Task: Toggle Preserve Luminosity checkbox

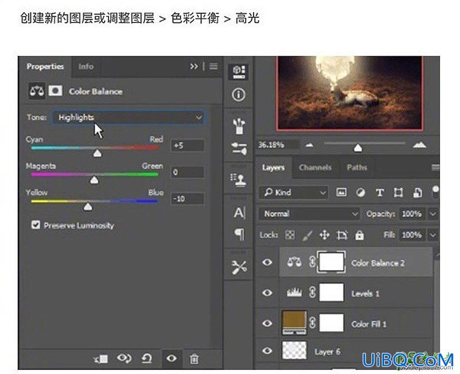Action: [36, 225]
